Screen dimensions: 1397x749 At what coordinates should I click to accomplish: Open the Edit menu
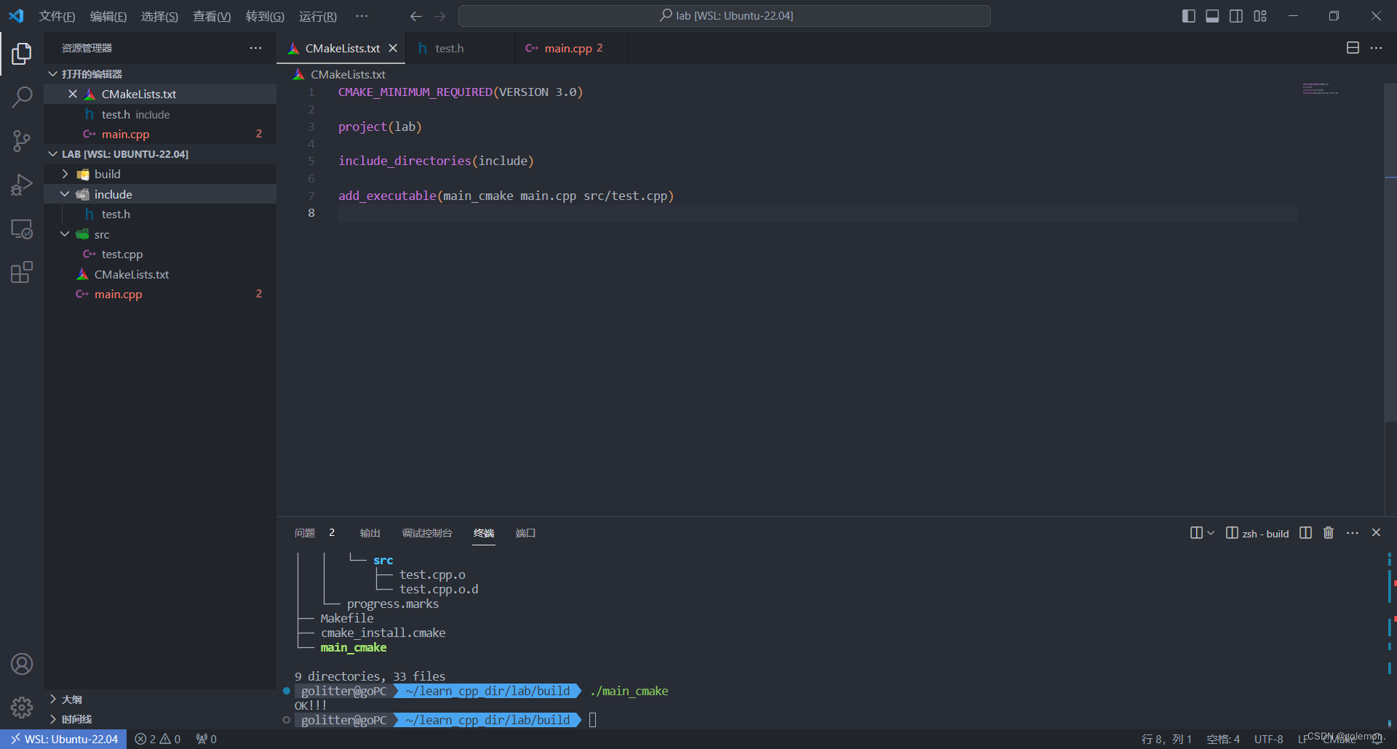point(108,16)
